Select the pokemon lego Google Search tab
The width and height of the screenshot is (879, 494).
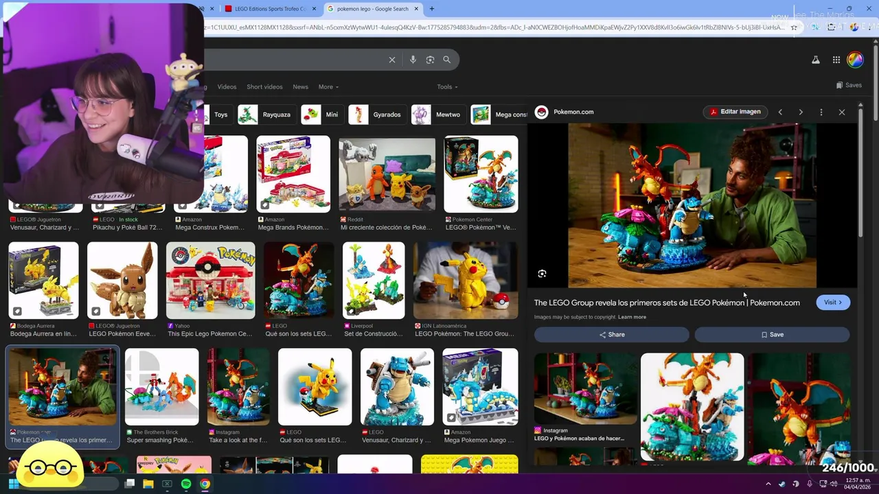(372, 9)
